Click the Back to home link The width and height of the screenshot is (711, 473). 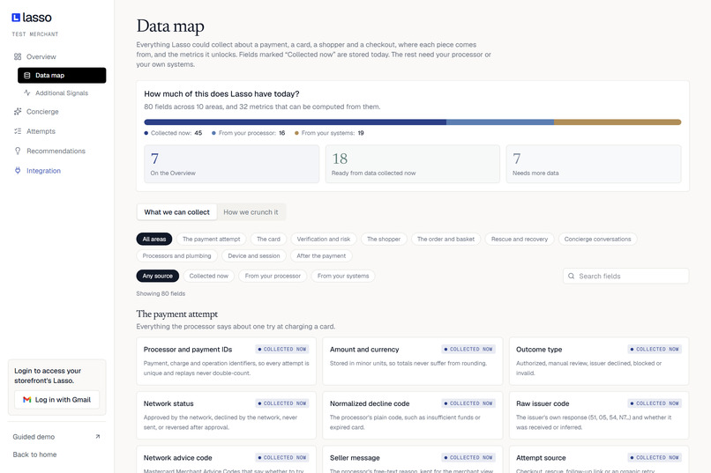pyautogui.click(x=34, y=455)
